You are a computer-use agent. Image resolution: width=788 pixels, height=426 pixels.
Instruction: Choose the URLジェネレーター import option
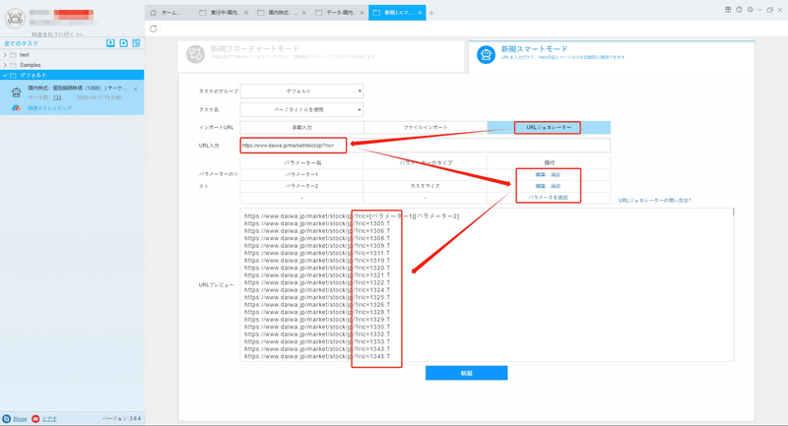pos(549,128)
